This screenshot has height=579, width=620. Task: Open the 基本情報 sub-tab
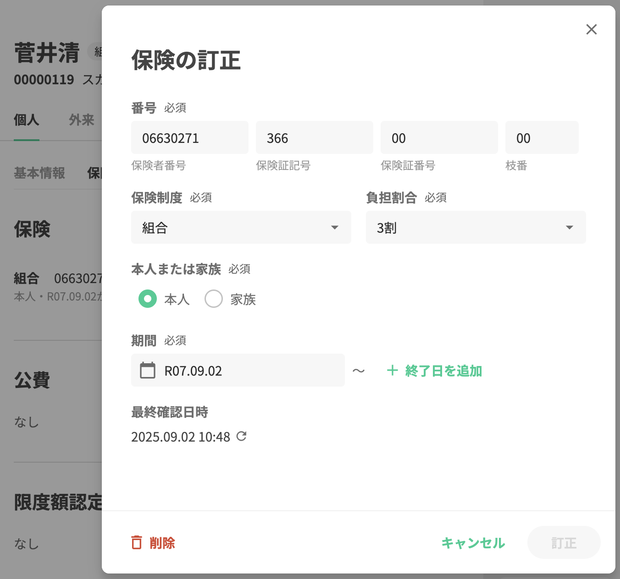[39, 173]
